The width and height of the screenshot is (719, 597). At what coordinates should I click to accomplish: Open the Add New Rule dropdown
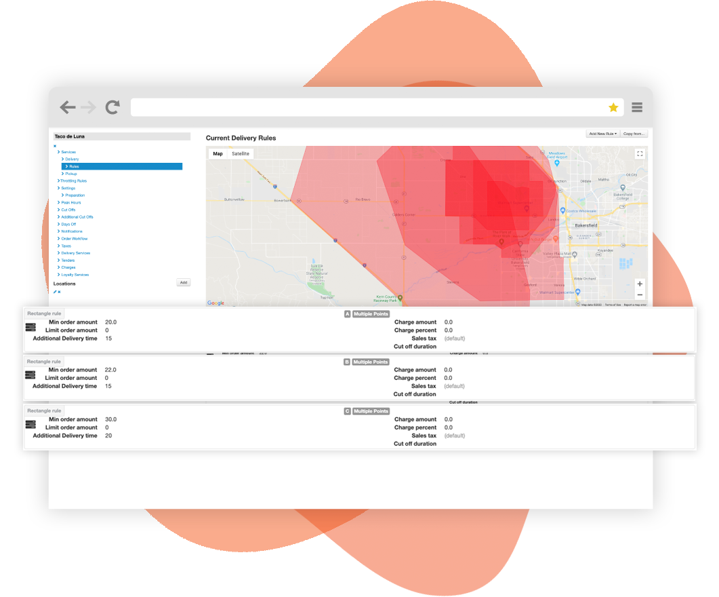pos(603,134)
